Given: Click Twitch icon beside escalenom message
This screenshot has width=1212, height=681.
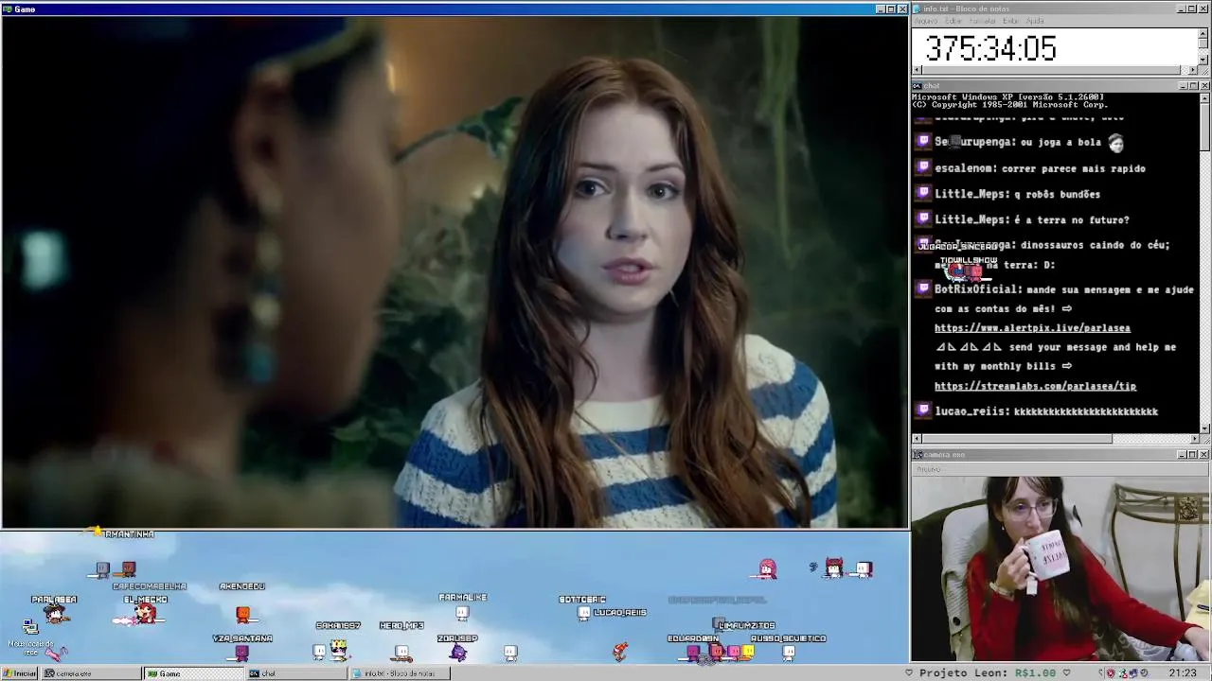Looking at the screenshot, I should (923, 168).
